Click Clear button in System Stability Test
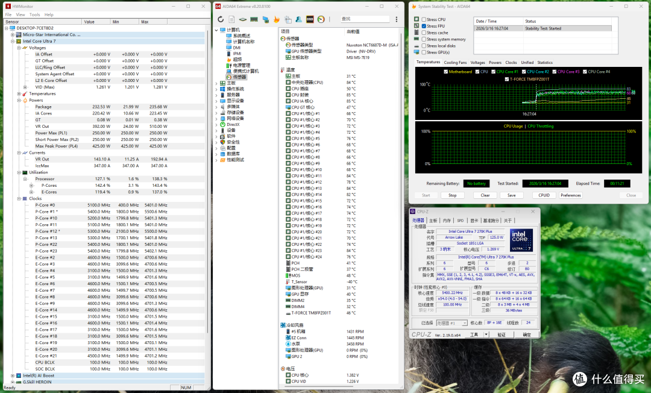The image size is (651, 393). (485, 195)
